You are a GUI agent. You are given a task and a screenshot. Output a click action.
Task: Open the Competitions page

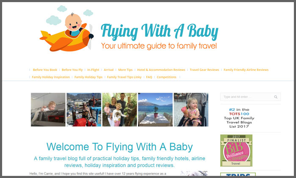[167, 77]
